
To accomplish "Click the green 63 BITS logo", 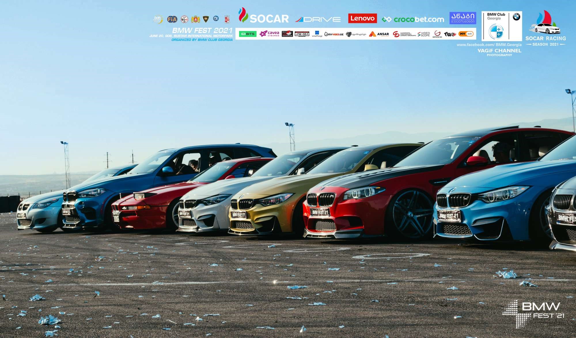I will [x=248, y=34].
